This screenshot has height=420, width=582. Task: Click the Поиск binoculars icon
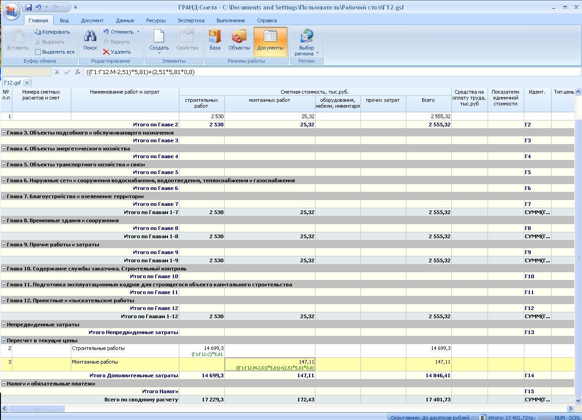coord(90,37)
